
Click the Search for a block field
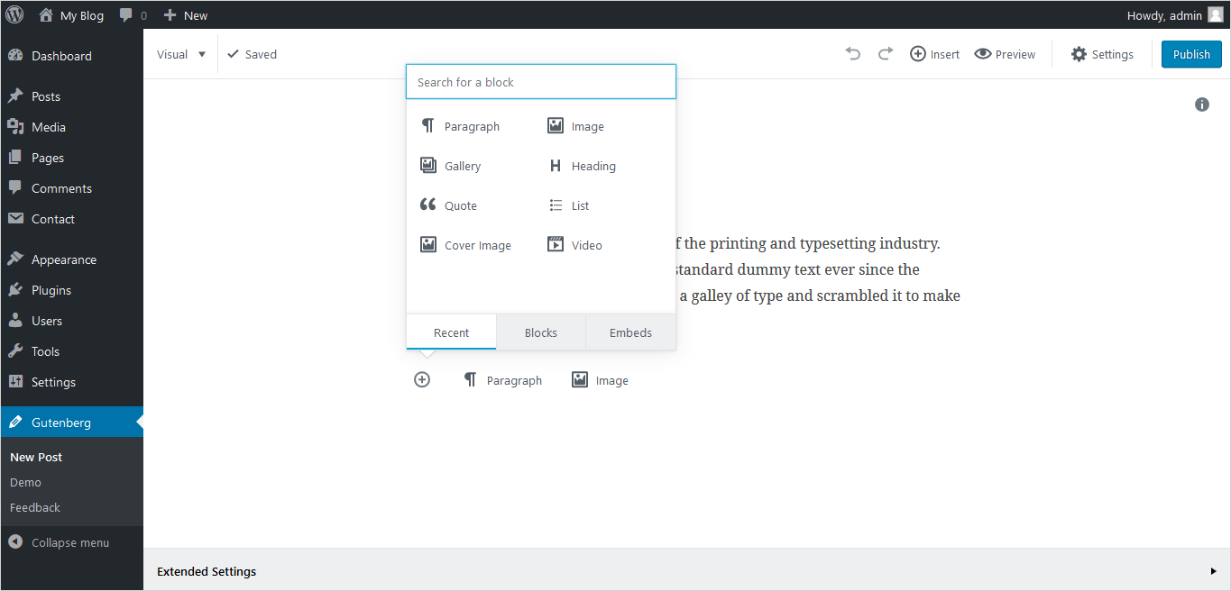541,82
